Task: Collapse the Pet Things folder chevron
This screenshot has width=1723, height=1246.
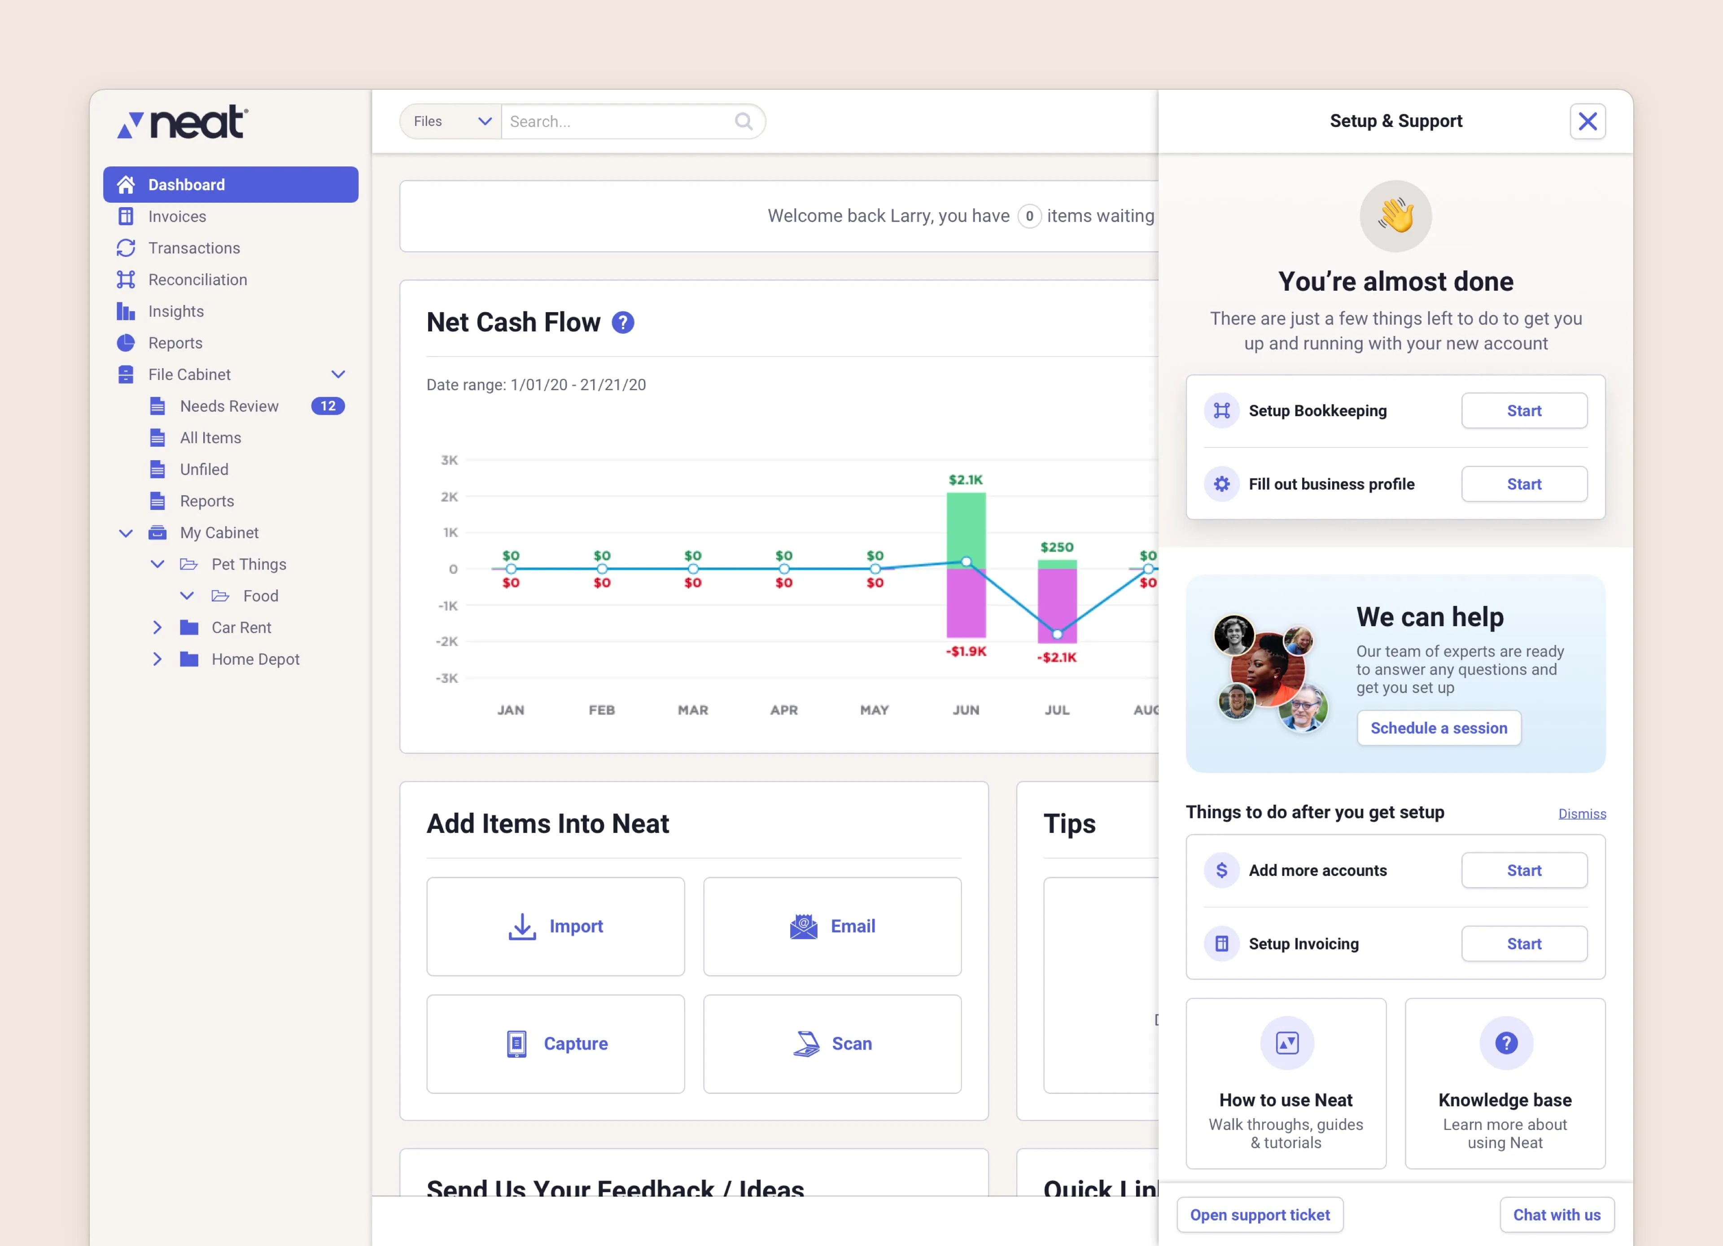Action: coord(157,564)
